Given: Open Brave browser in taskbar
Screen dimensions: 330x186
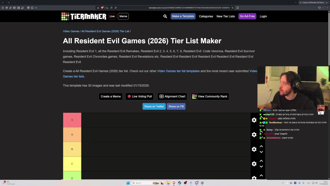Looking at the screenshot, I should (x=174, y=183).
